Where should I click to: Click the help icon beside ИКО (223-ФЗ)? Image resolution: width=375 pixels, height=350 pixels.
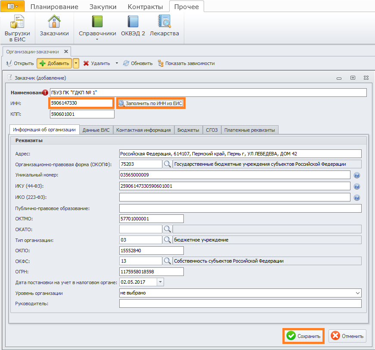[356, 198]
